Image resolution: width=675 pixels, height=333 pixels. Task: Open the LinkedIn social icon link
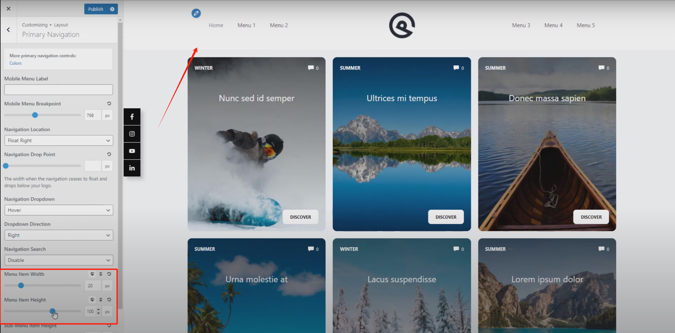click(132, 168)
